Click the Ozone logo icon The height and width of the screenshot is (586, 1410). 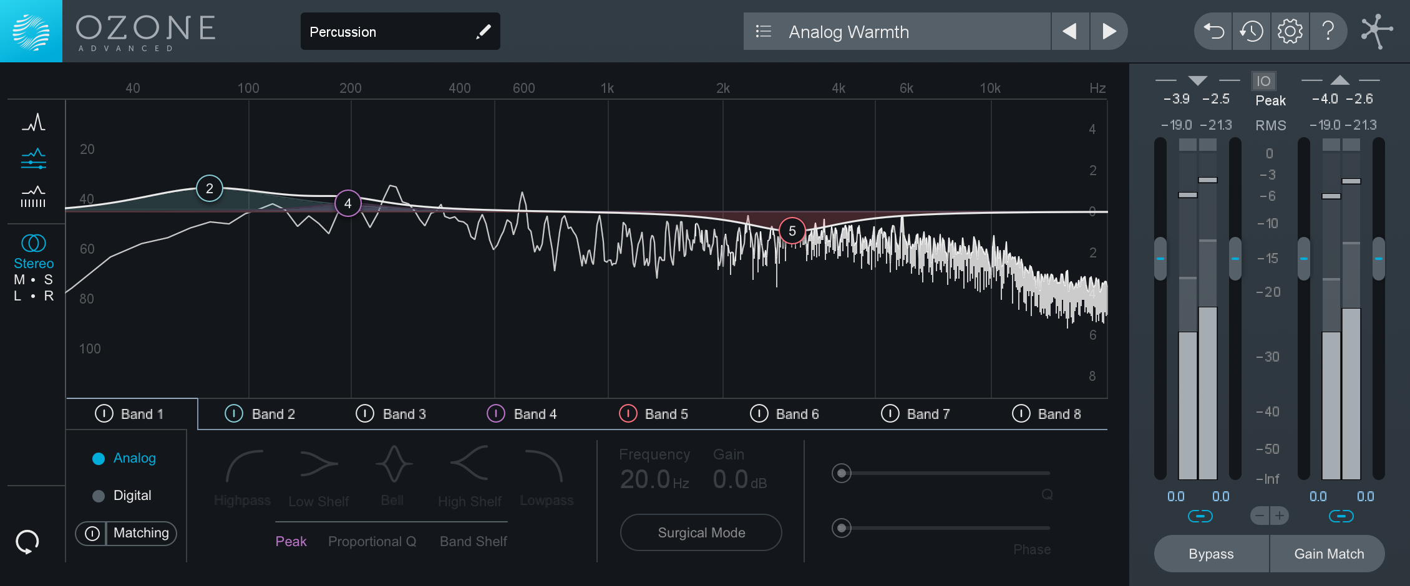[x=31, y=31]
